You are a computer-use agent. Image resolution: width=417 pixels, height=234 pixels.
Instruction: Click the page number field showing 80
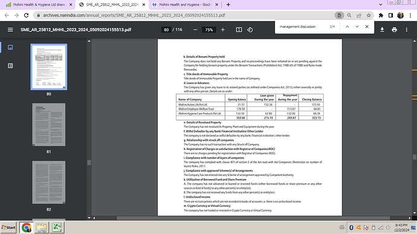[x=166, y=30]
